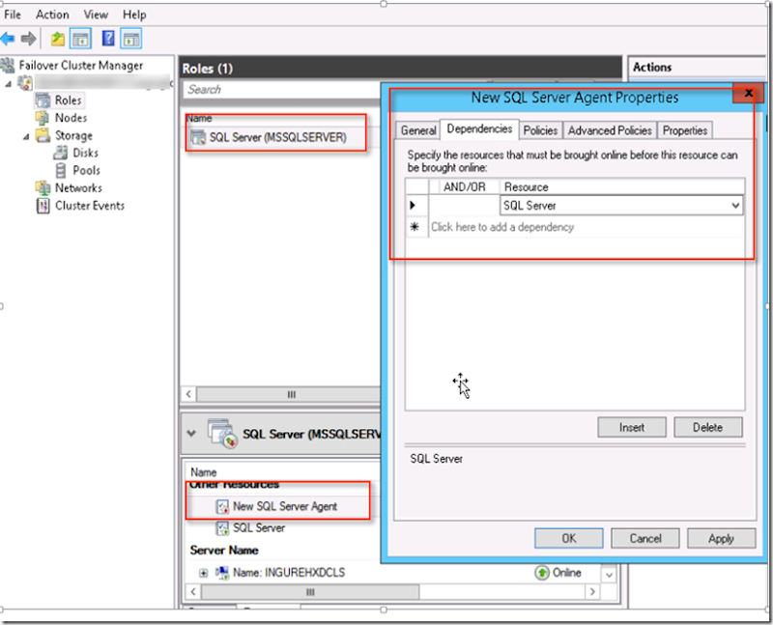Click the Forward arrow toolbar icon
The height and width of the screenshot is (625, 773).
pos(29,39)
